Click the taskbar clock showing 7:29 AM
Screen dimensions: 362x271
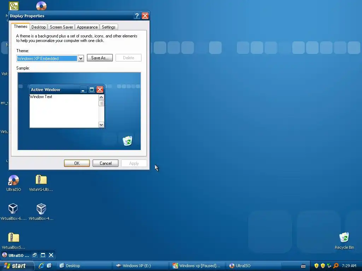[349, 266]
